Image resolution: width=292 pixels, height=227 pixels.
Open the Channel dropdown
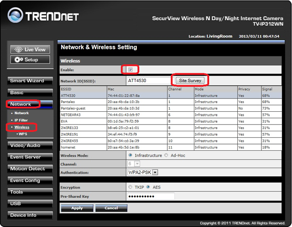pos(137,164)
